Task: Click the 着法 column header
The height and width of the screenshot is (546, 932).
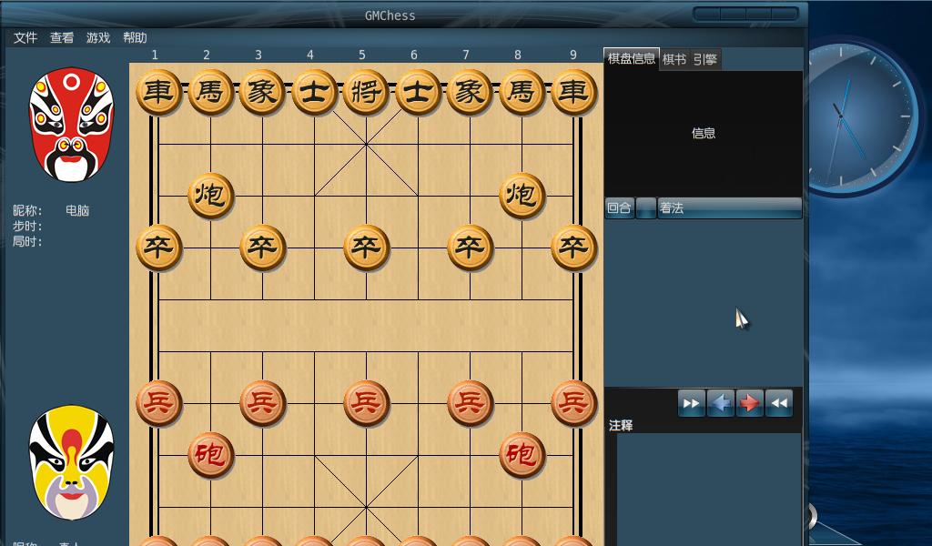Action: coord(729,208)
